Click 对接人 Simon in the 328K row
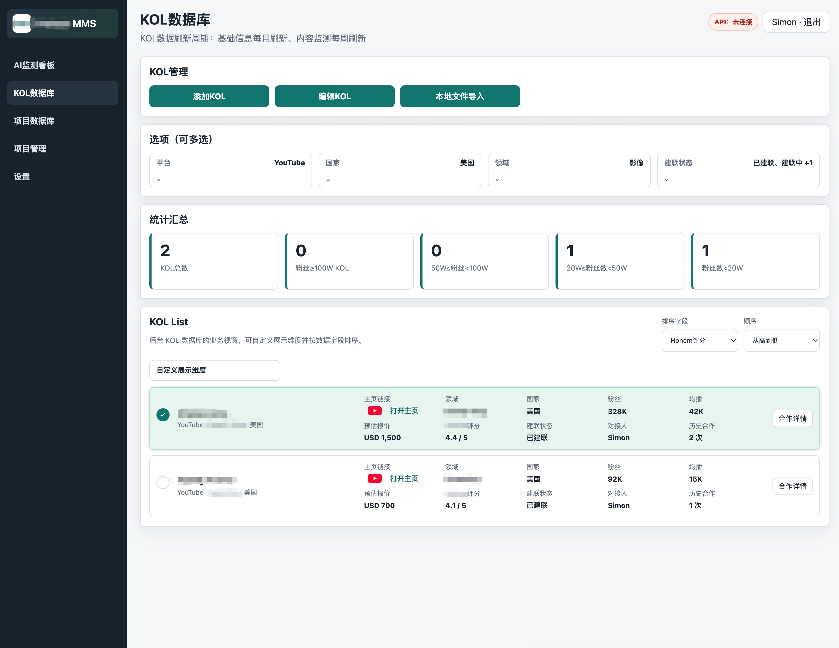 tap(619, 438)
